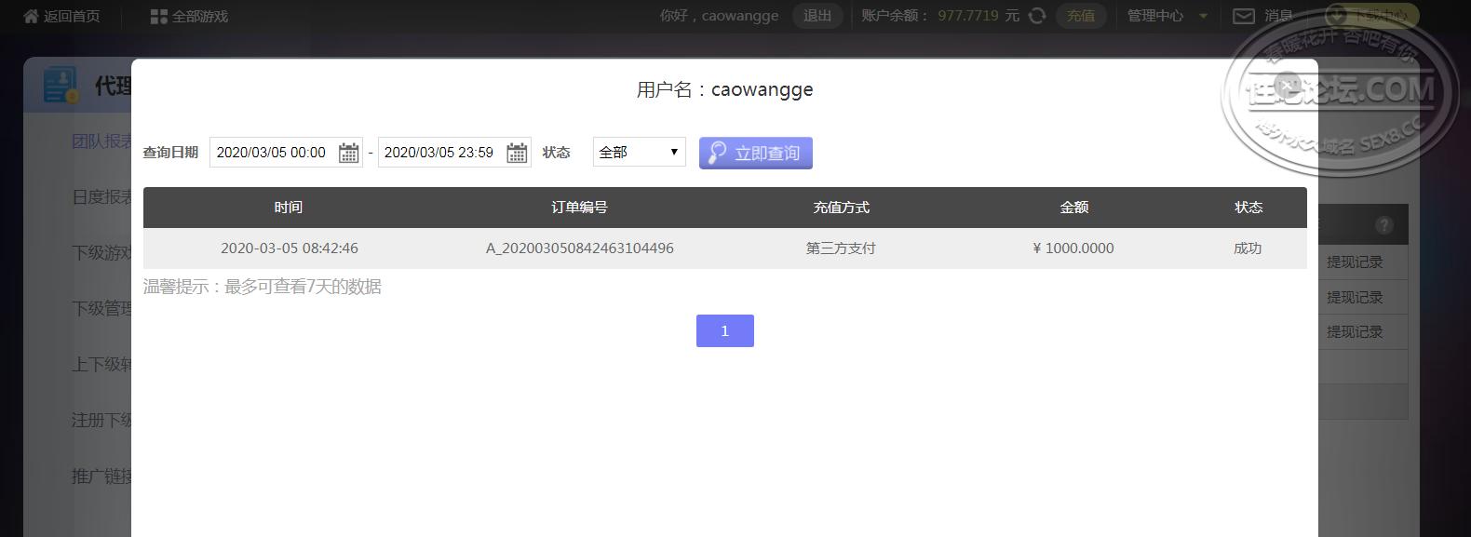Click first 提现记录 link behind dialog
This screenshot has width=1471, height=537.
point(1355,262)
